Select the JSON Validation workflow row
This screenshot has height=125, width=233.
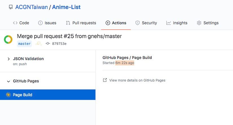(x=48, y=61)
